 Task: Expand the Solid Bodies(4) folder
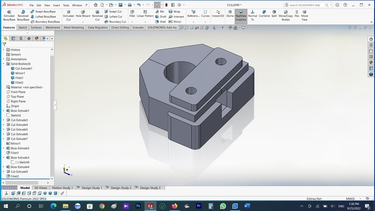coord(3,63)
